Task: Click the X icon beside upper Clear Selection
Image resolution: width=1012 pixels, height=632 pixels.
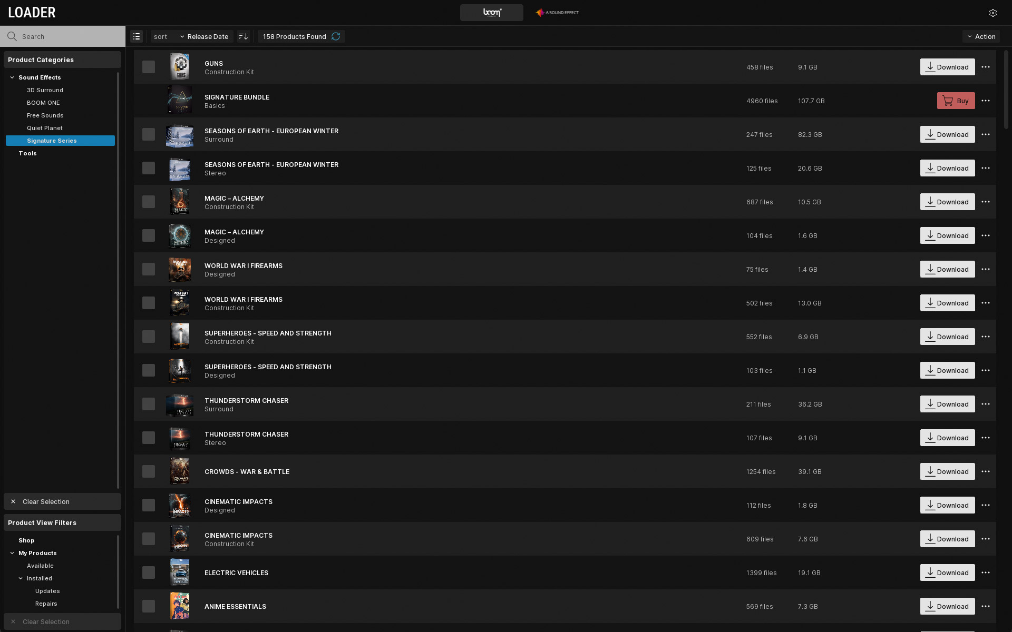Action: tap(13, 501)
